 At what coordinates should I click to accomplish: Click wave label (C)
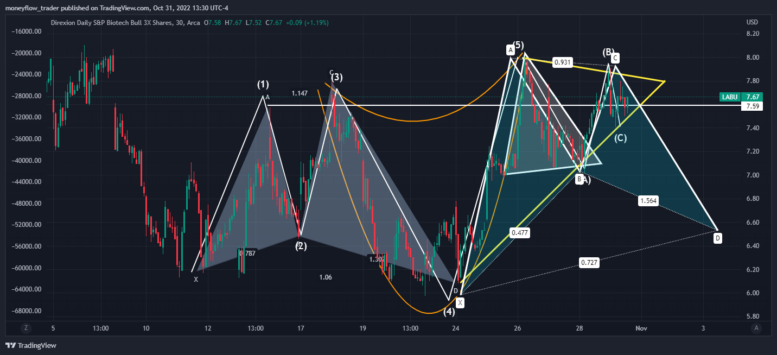pos(621,138)
